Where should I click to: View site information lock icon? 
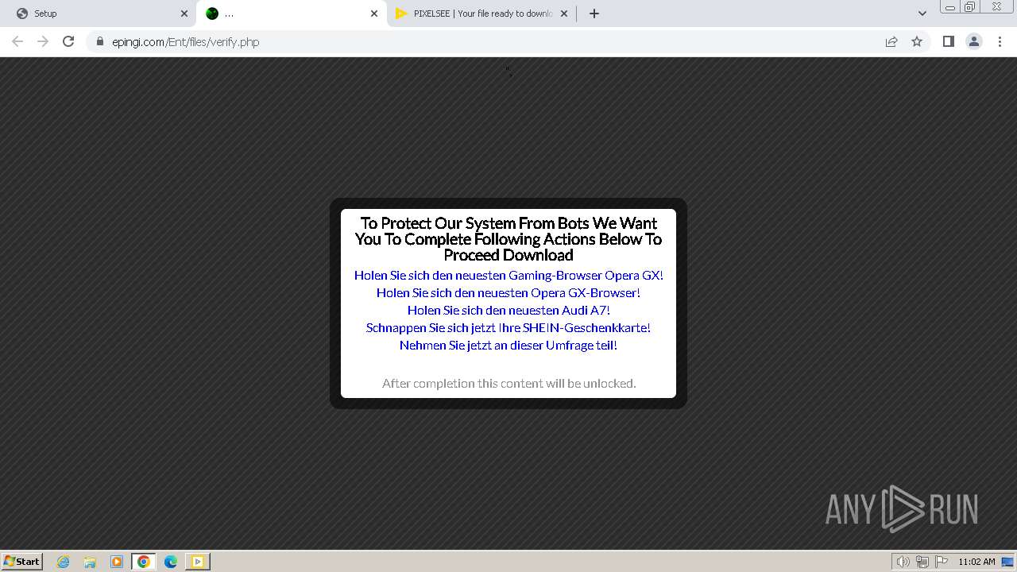click(100, 42)
